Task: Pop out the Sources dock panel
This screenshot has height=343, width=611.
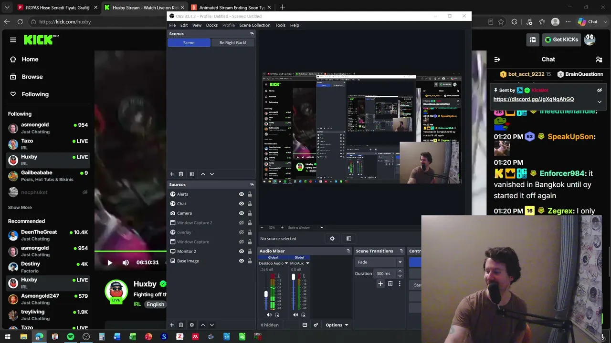Action: 252,185
